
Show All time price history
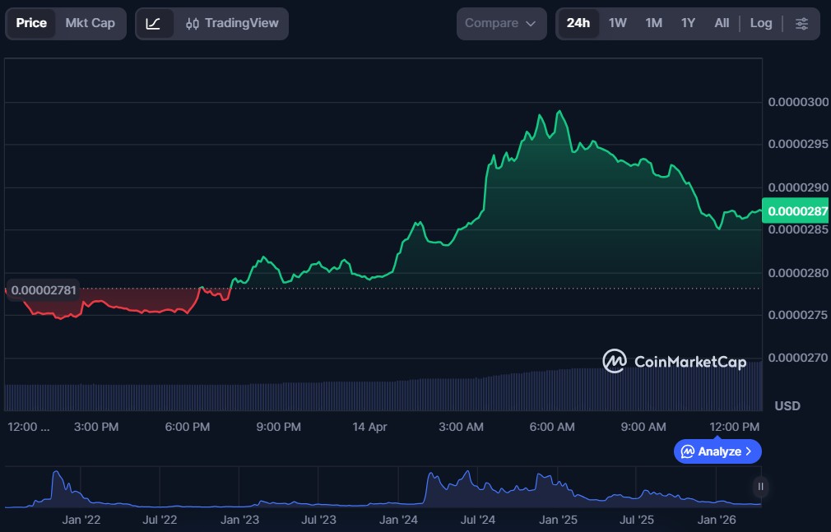click(722, 23)
